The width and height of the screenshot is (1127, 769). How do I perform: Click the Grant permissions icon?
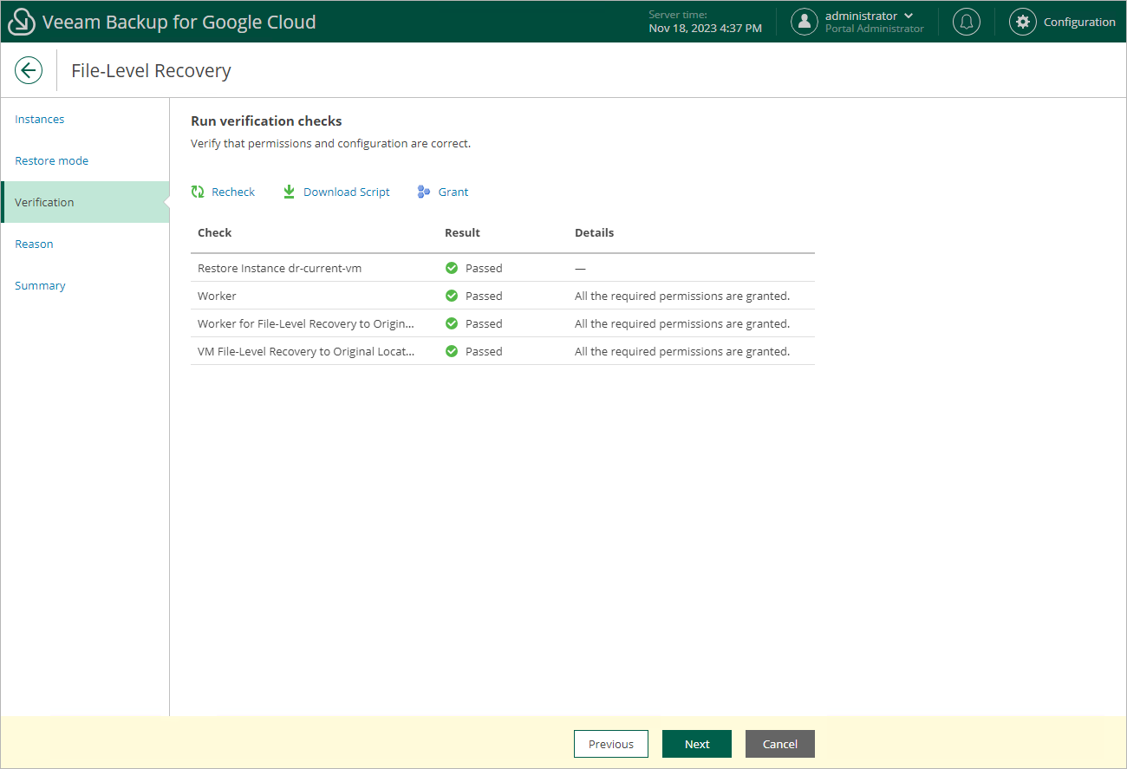click(x=424, y=192)
